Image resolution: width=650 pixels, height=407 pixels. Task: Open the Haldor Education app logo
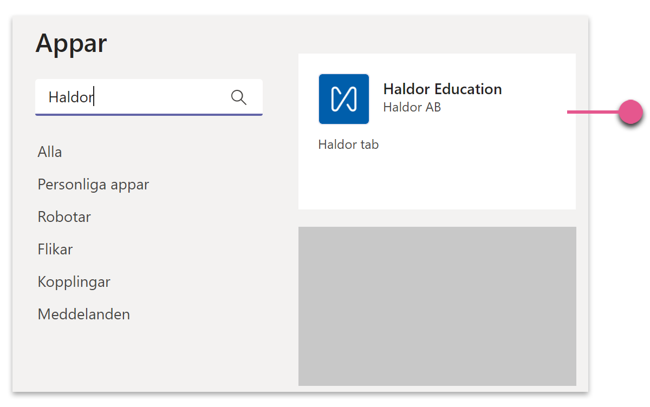(x=344, y=99)
